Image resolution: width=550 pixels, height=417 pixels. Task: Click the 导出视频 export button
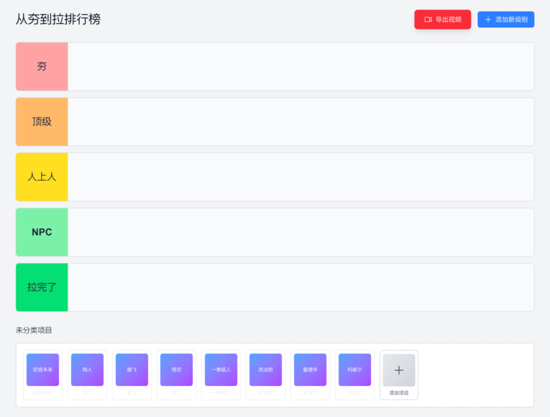click(443, 19)
